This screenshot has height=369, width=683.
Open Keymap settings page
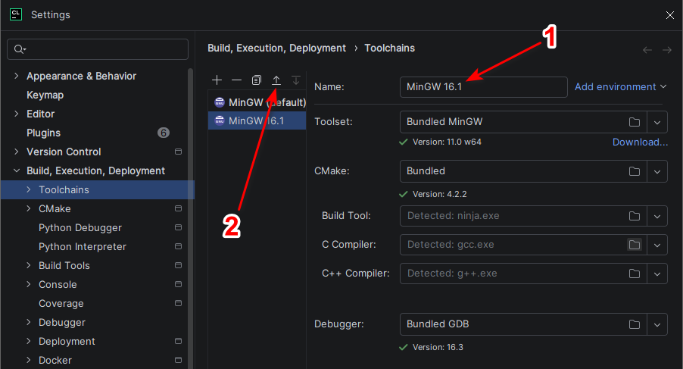click(x=45, y=95)
